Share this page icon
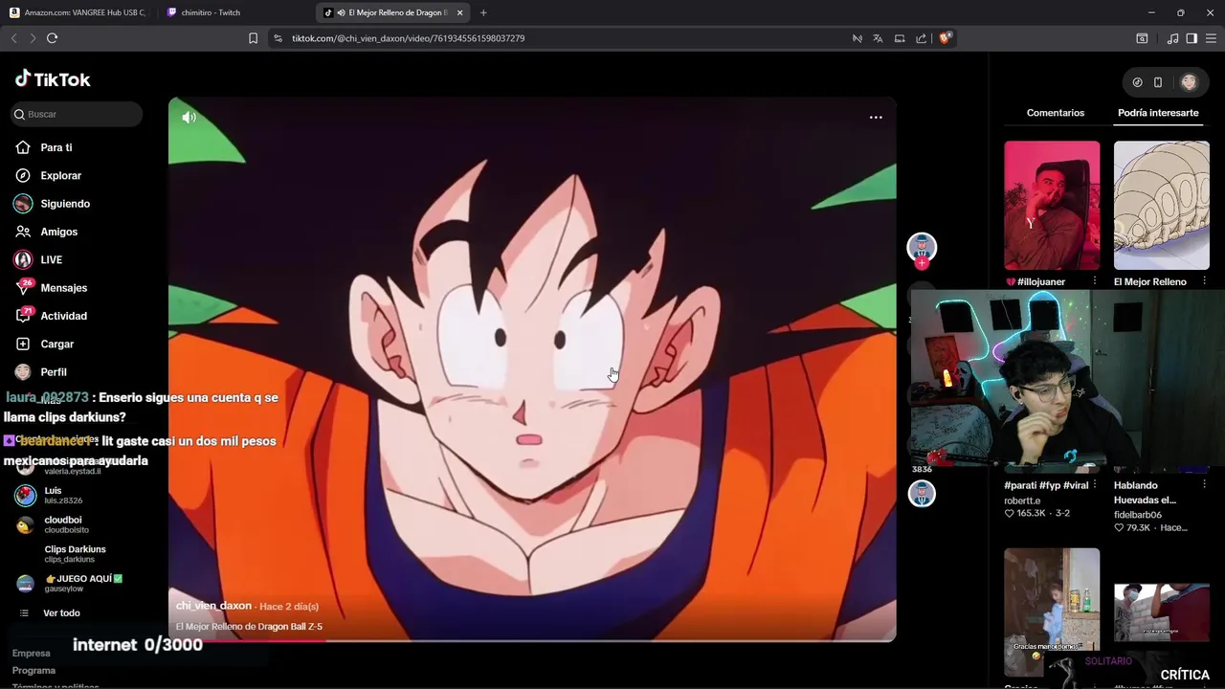The width and height of the screenshot is (1225, 689). (921, 38)
